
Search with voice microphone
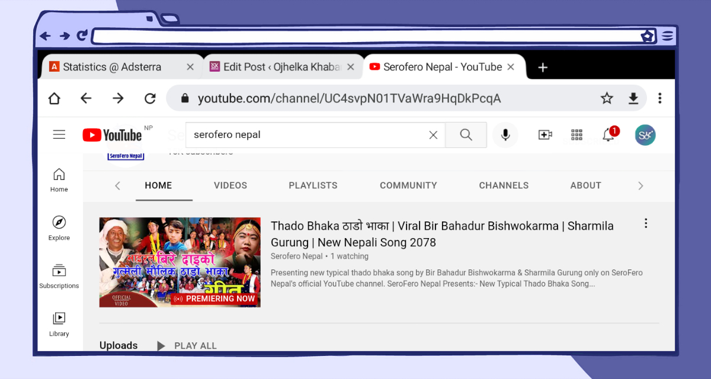coord(505,135)
